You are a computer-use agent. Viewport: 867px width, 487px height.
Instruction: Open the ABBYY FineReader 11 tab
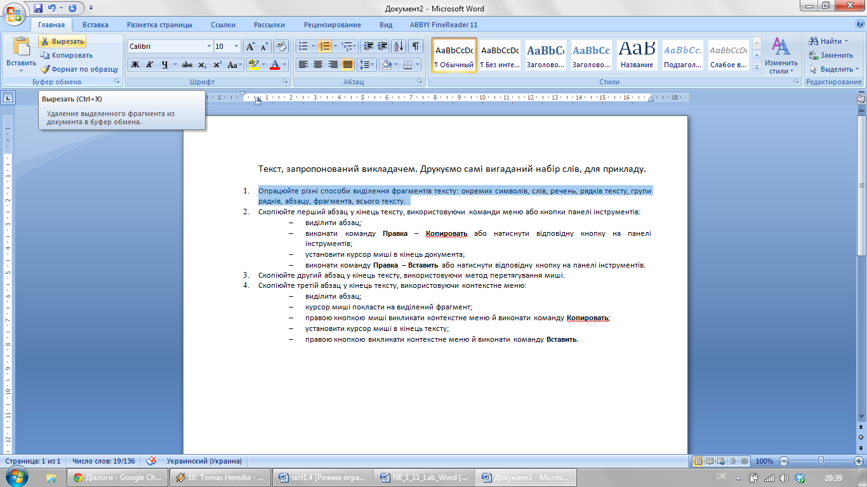click(444, 25)
